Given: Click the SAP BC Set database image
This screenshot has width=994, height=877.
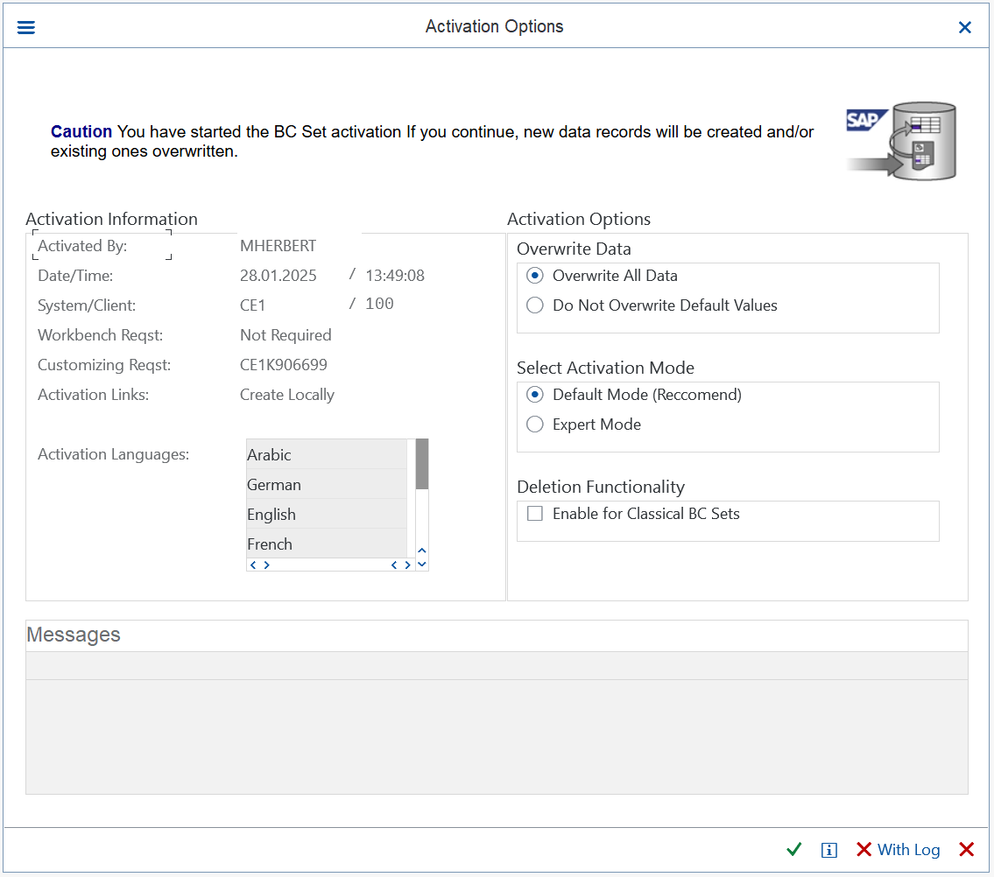Looking at the screenshot, I should [903, 141].
